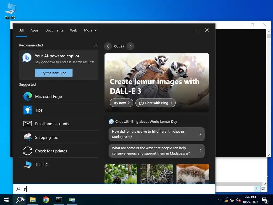
Task: Click the Check for updates text
Action: tap(51, 151)
